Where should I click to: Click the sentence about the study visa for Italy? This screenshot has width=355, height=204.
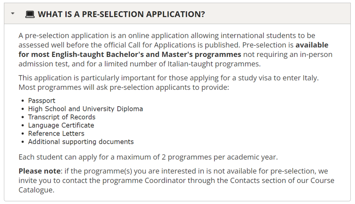[x=168, y=78]
